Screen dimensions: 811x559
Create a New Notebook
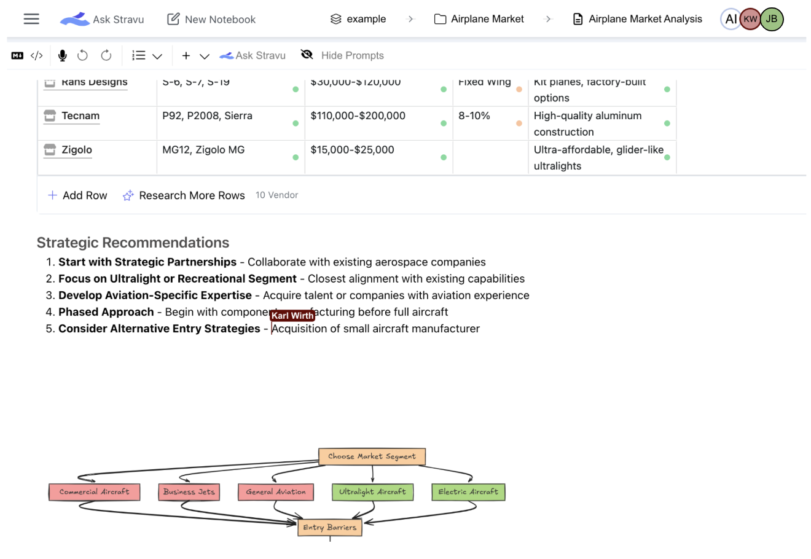pos(211,19)
